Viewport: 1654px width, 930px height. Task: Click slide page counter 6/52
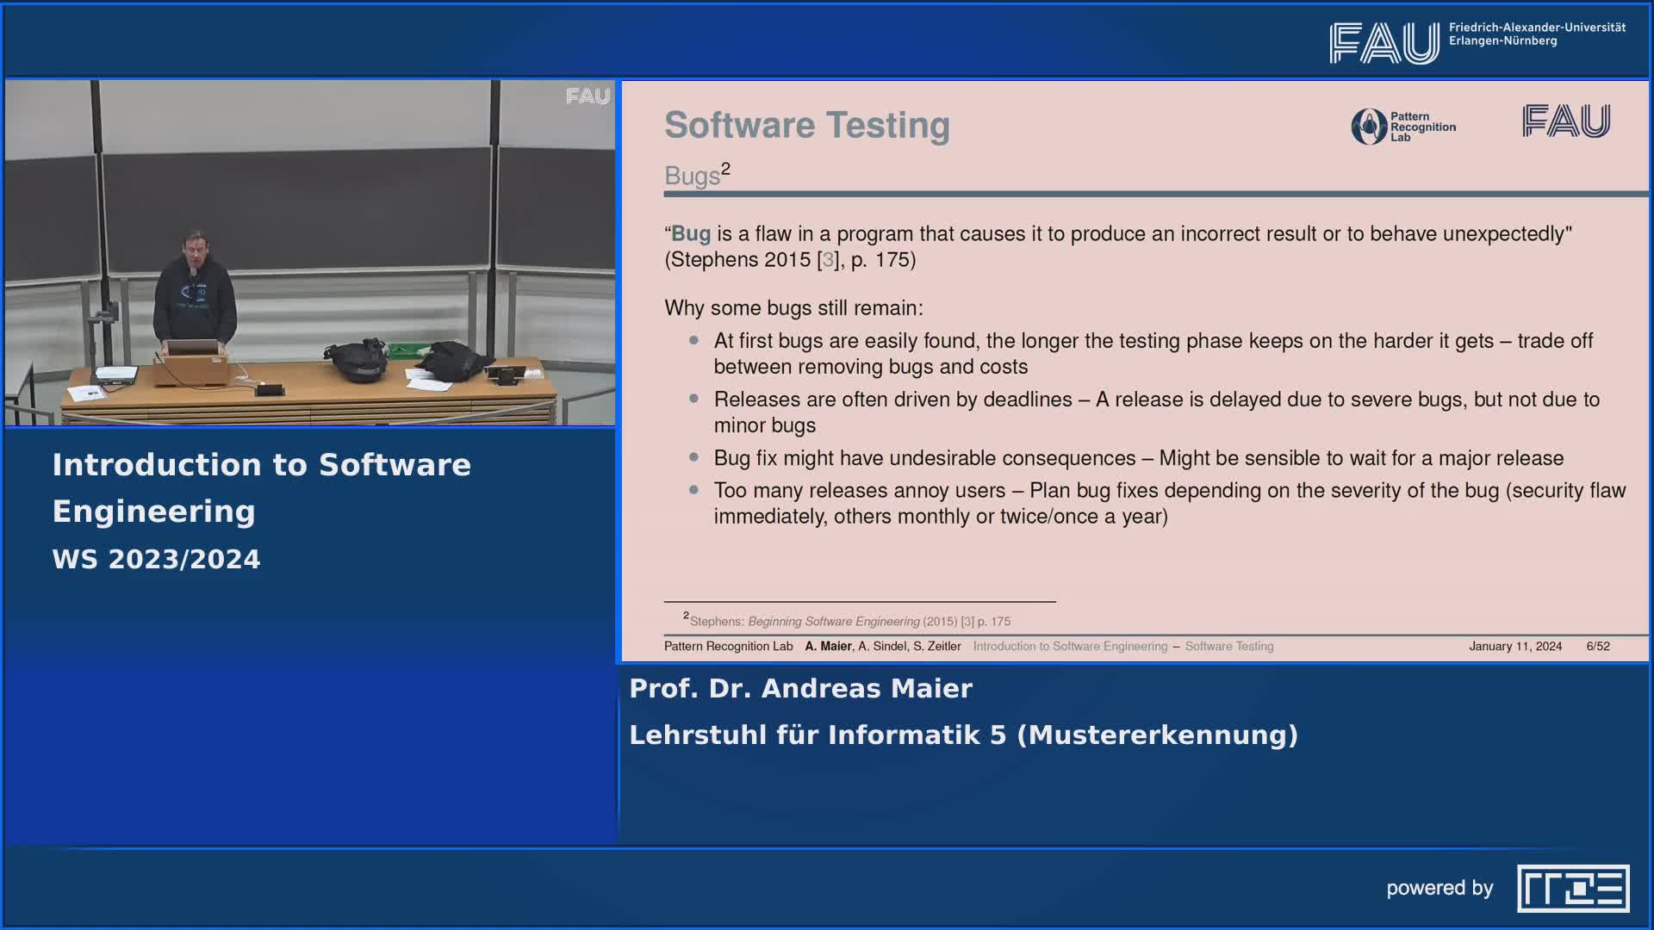1597,647
